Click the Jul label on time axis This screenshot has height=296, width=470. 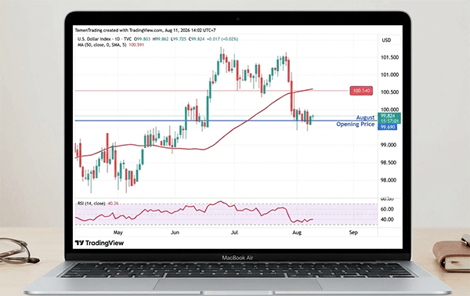(x=234, y=233)
